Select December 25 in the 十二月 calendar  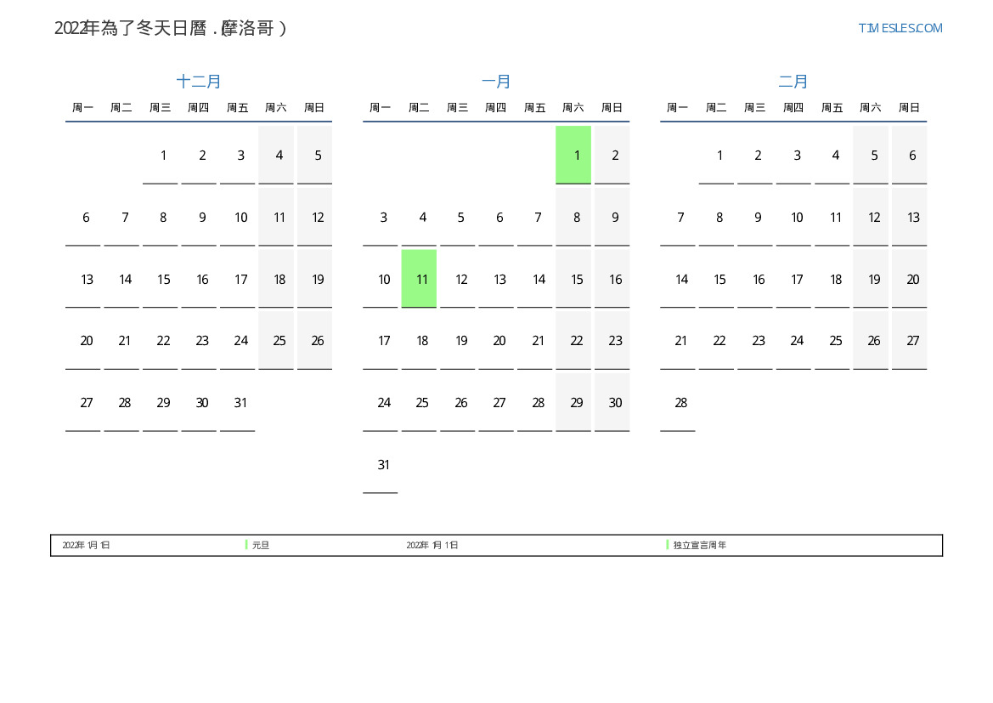click(279, 341)
